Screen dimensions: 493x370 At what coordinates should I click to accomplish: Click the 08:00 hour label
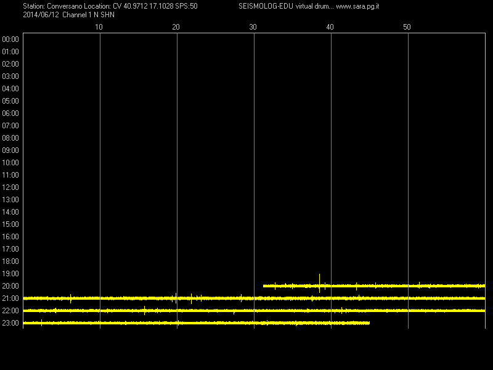coord(10,138)
